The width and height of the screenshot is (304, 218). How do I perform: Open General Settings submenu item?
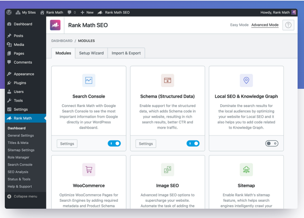[x=21, y=136]
